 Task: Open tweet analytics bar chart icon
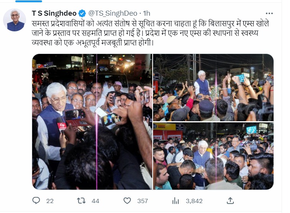click(176, 201)
